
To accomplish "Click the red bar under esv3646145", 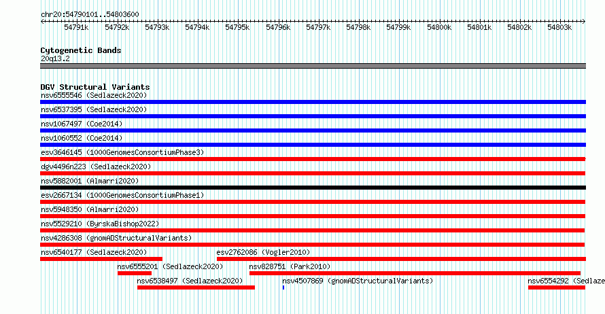I will tap(313, 159).
